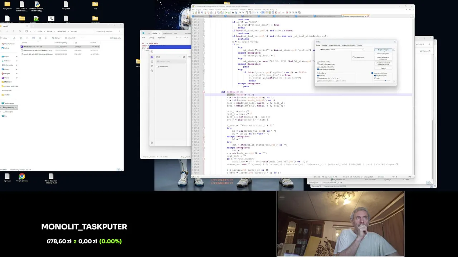
Task: Open the Nowy dropdown in the Explorer toolbar
Action: click(4, 38)
